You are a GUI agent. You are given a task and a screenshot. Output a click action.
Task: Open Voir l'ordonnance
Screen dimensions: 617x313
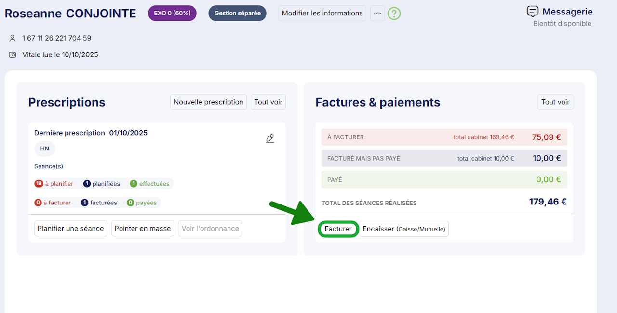pos(210,229)
